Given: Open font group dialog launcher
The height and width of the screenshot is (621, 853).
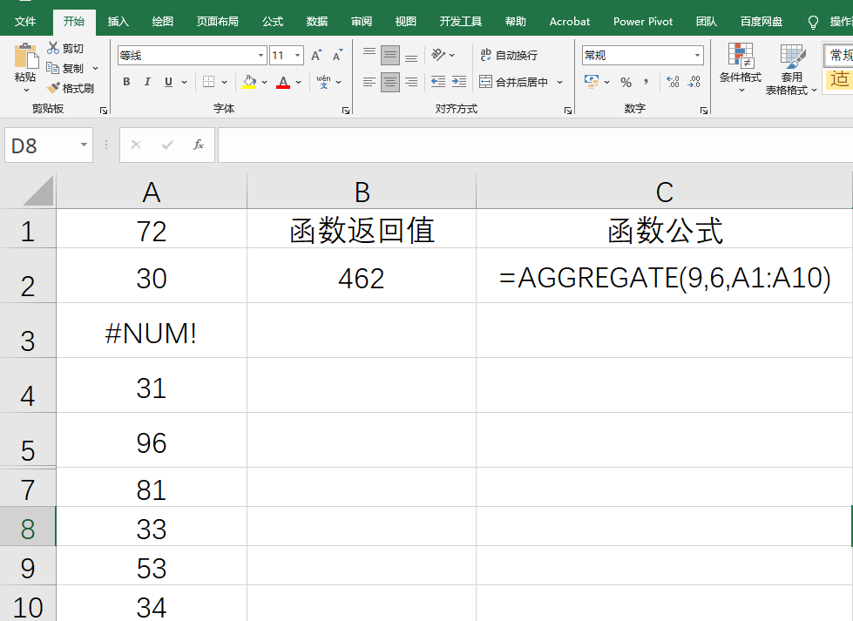Looking at the screenshot, I should coord(345,111).
